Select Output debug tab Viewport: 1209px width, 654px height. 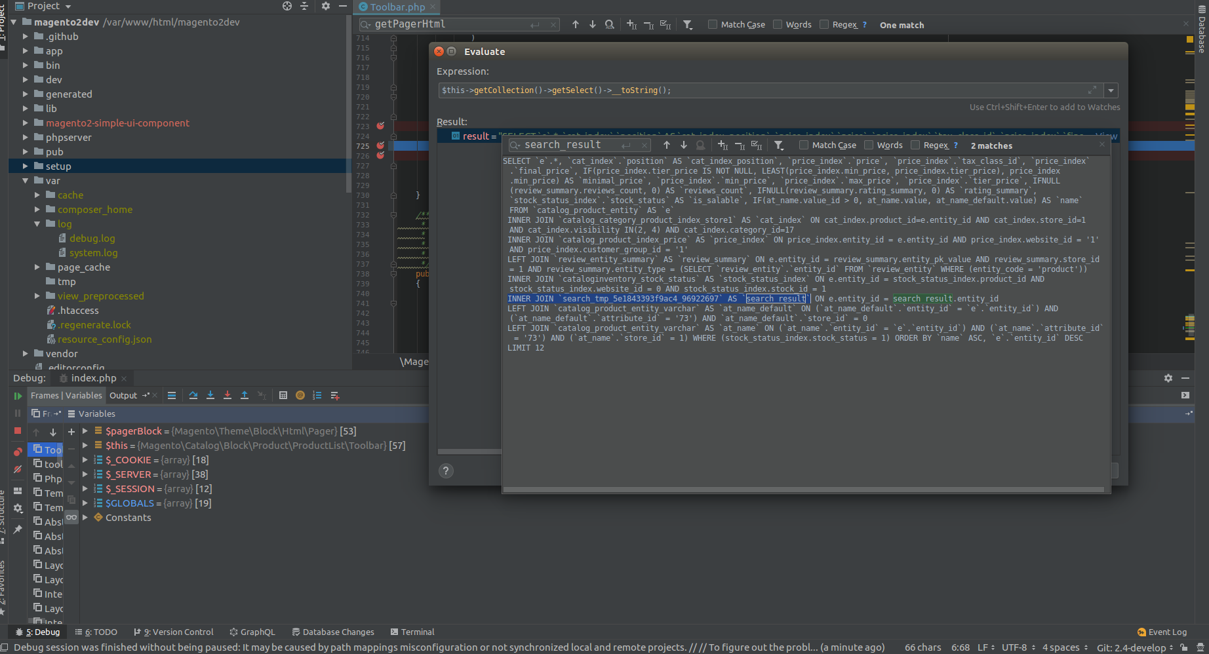pos(123,395)
